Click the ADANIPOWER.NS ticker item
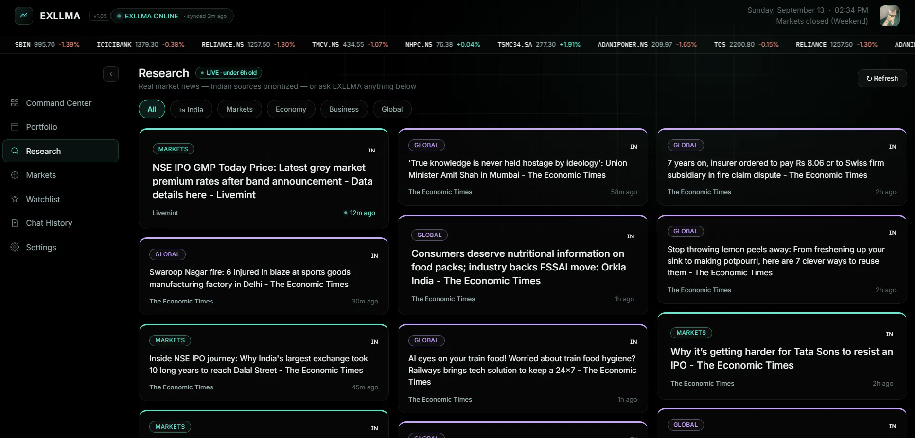 [647, 44]
